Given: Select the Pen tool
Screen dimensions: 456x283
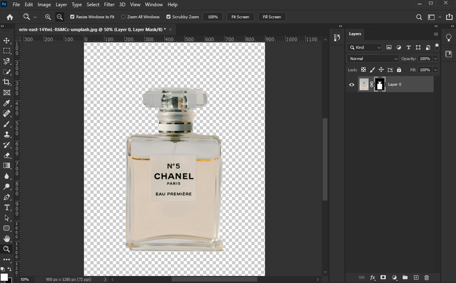Looking at the screenshot, I should 6,197.
